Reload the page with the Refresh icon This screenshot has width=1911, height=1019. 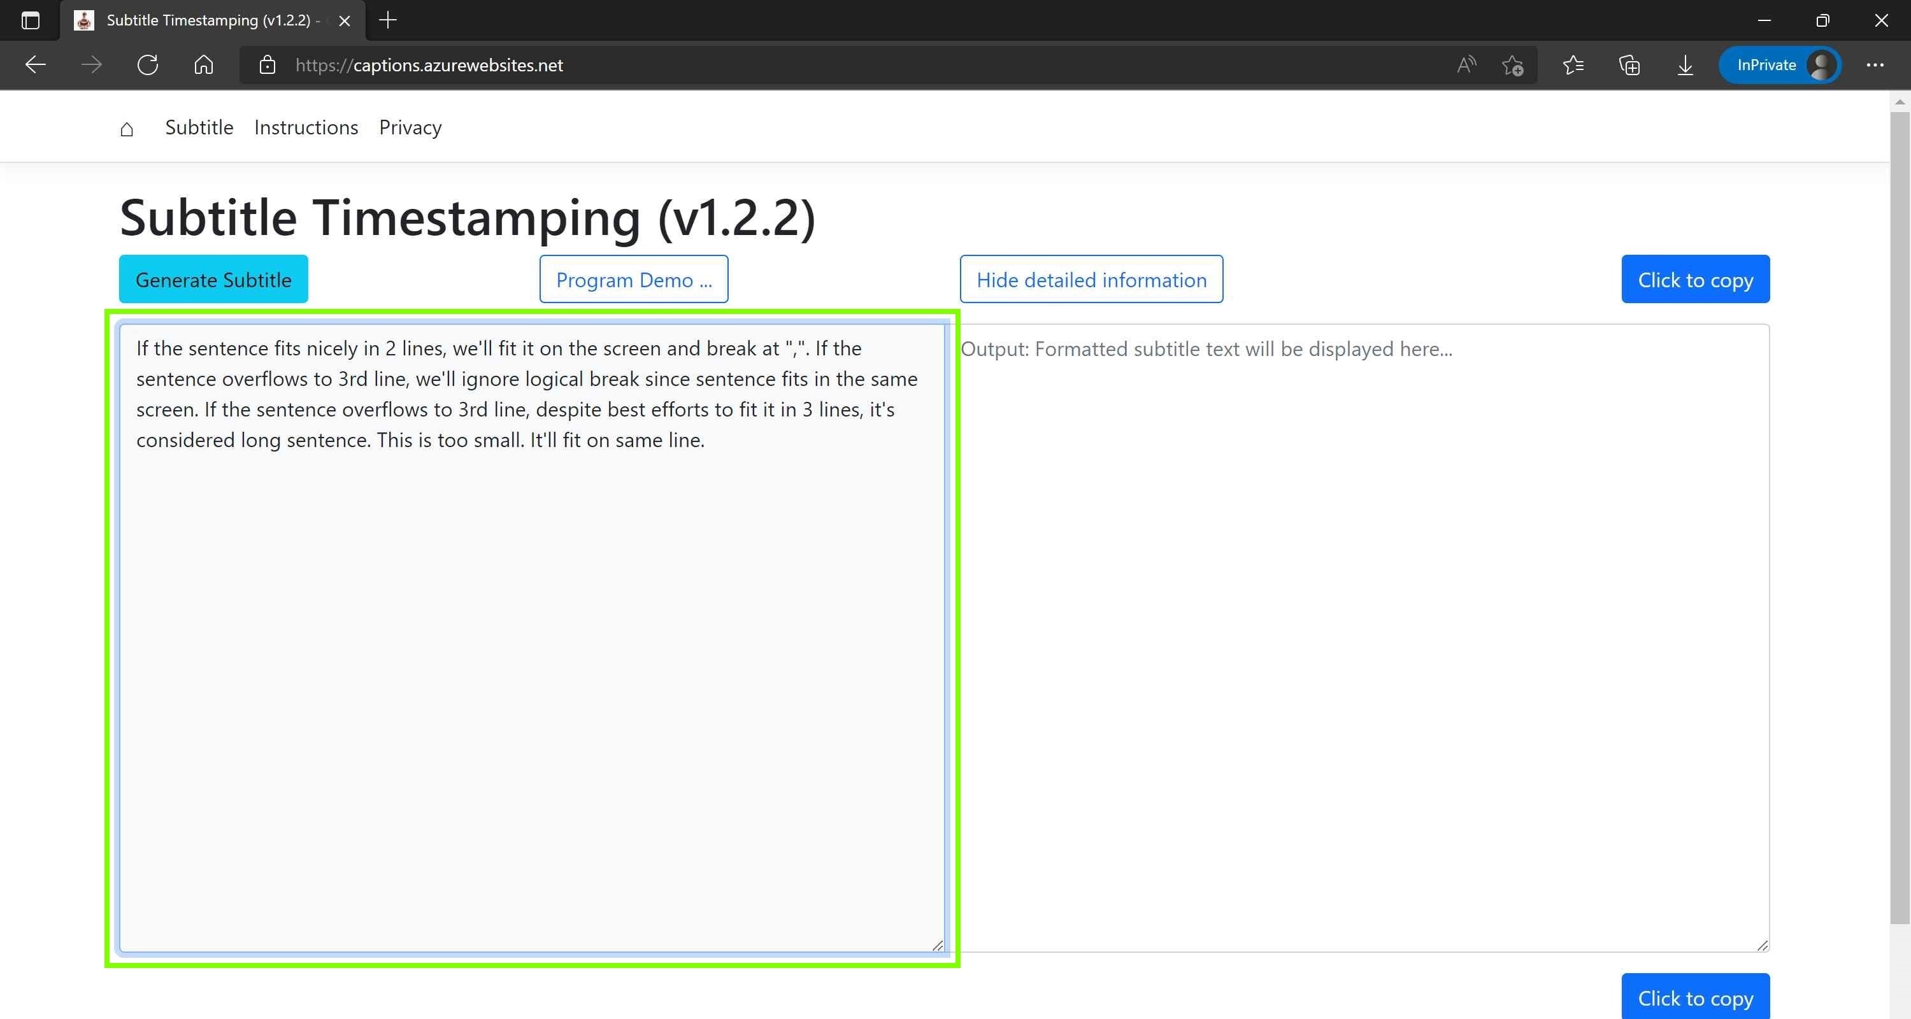[148, 65]
